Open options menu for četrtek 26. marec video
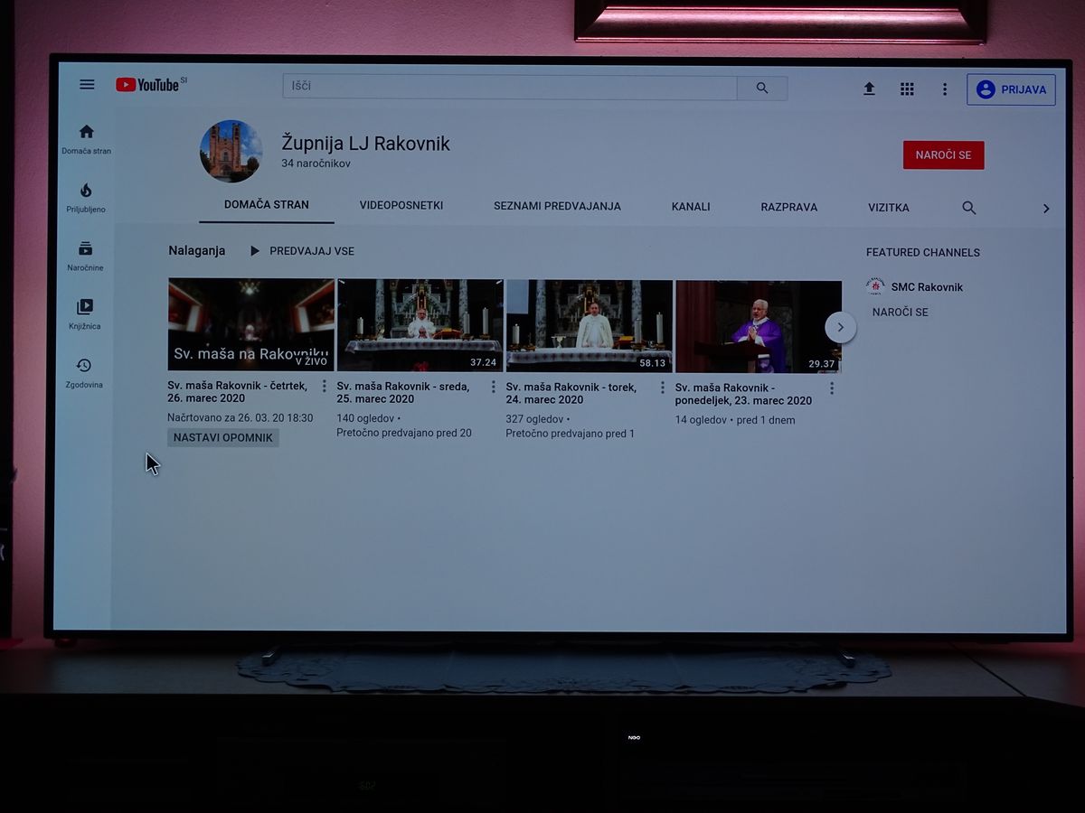The image size is (1085, 813). (325, 387)
